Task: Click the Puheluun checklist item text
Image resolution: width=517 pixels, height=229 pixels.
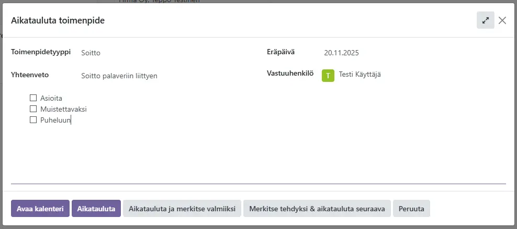Action: 55,120
